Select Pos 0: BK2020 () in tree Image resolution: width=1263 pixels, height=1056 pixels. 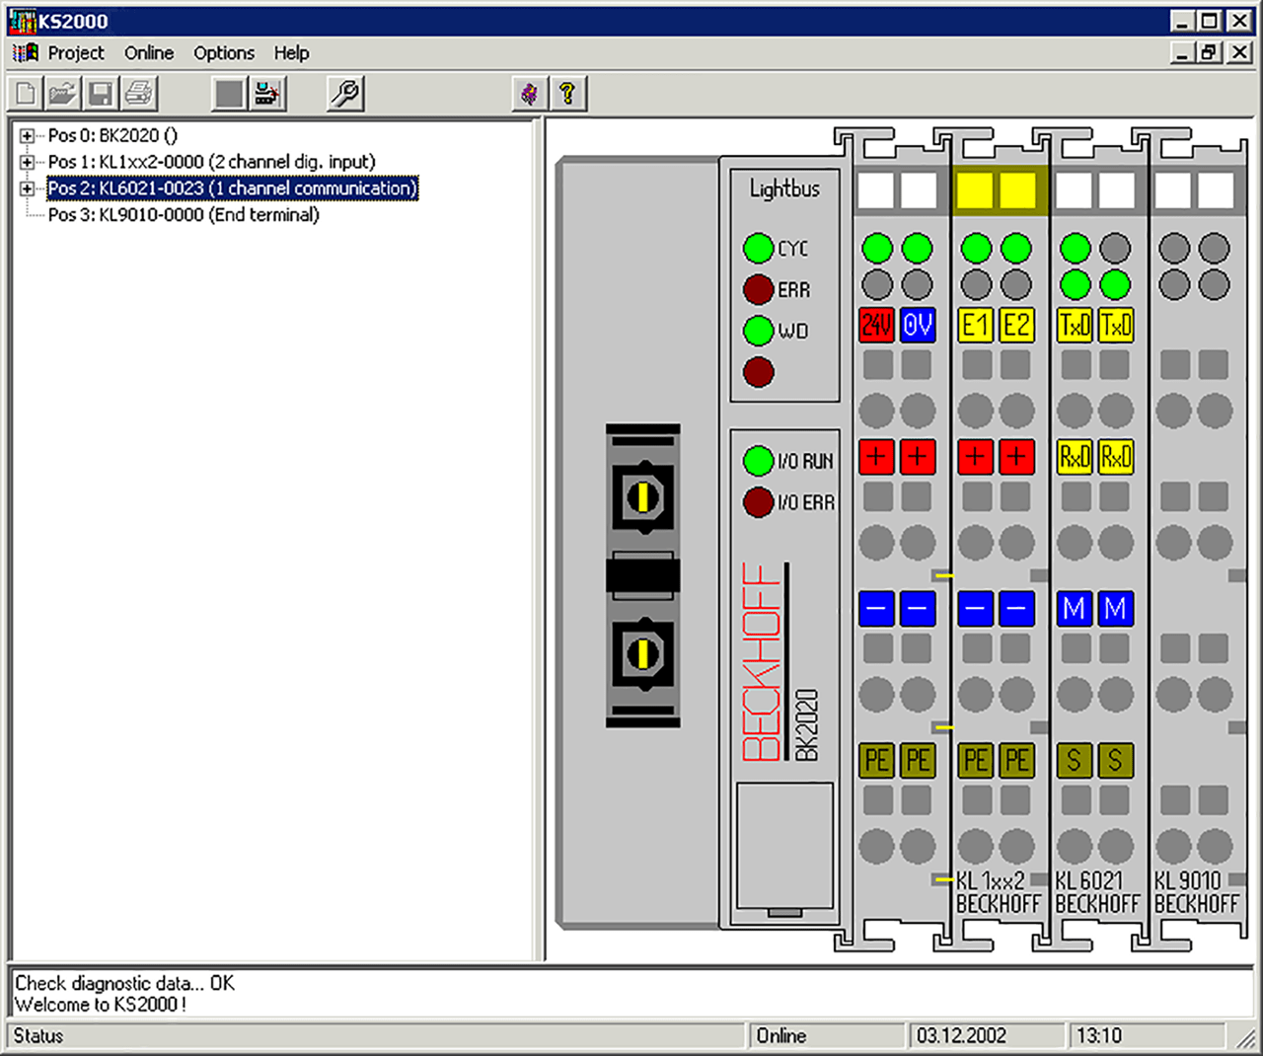click(112, 135)
